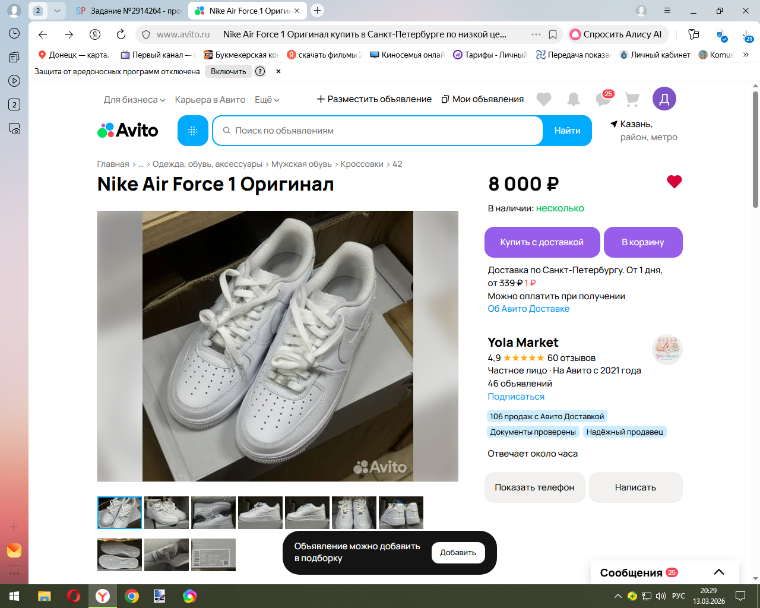Open Кроссовки breadcrumb link
Viewport: 760px width, 608px height.
click(x=362, y=164)
